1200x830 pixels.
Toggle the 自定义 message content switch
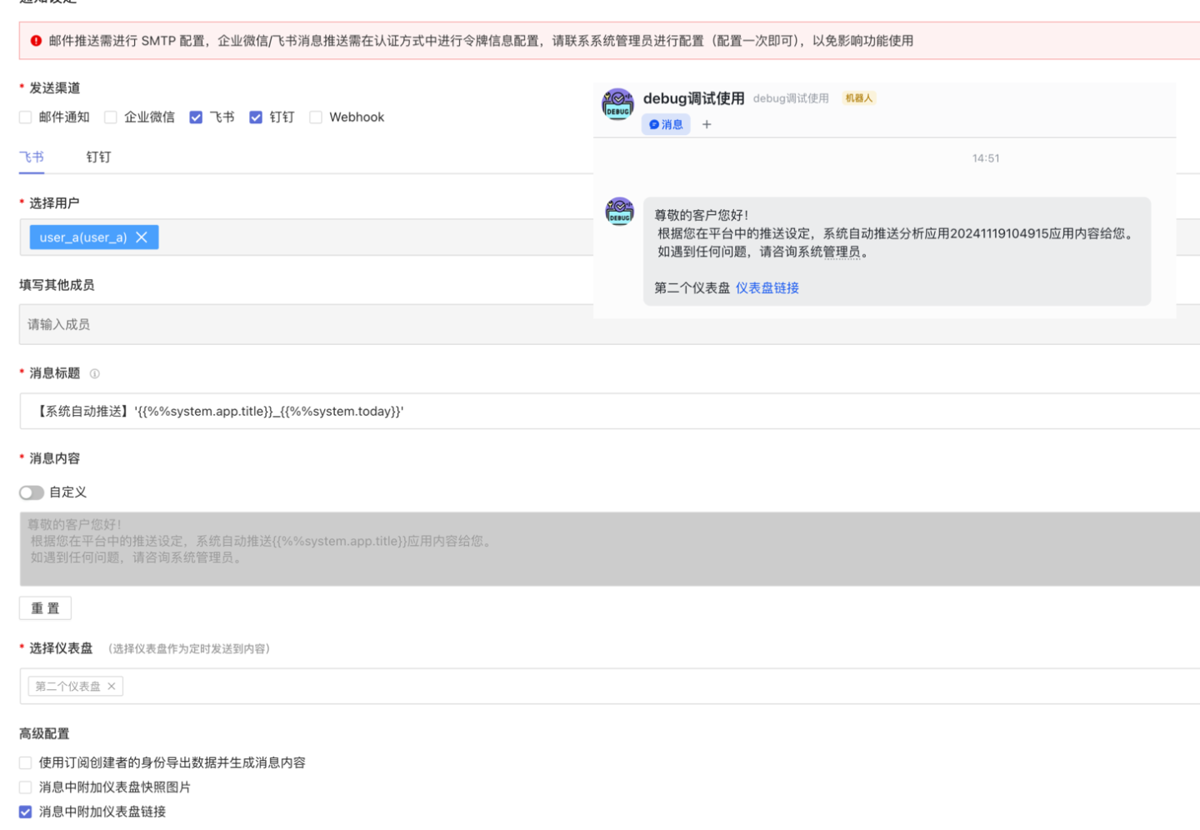32,492
